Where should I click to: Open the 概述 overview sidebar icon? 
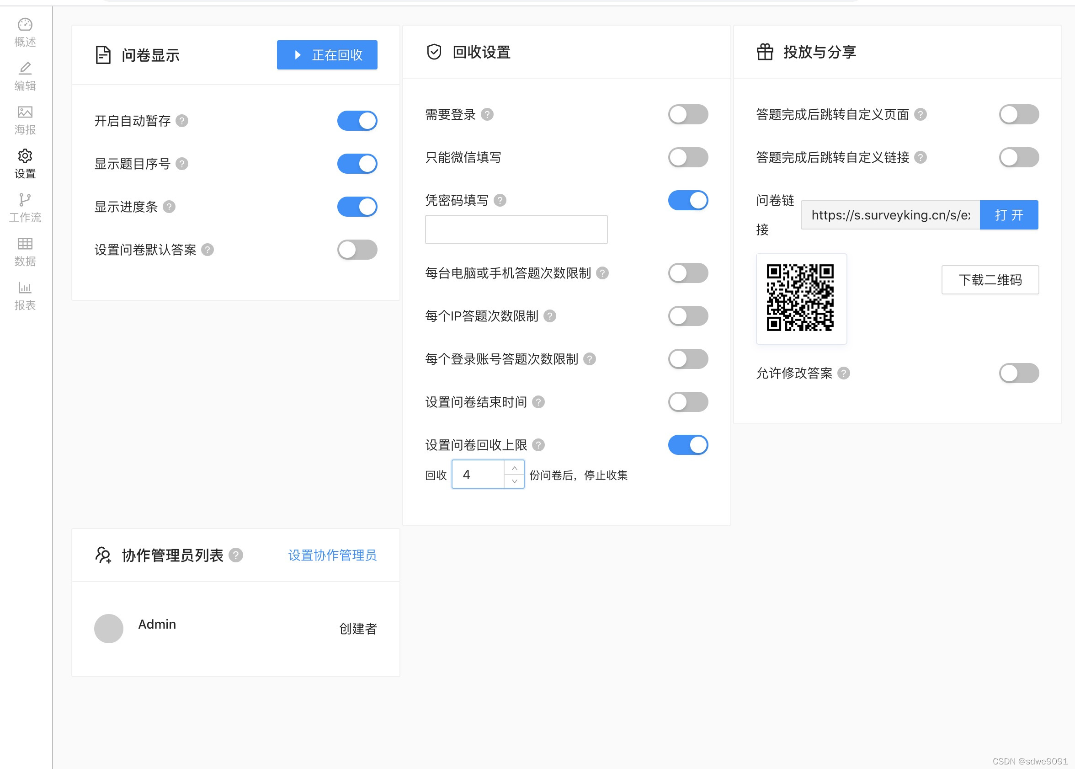(x=25, y=25)
